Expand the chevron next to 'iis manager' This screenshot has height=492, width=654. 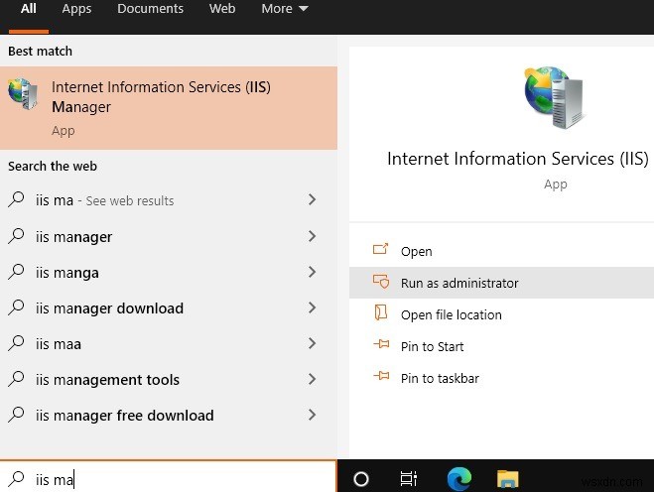point(312,236)
